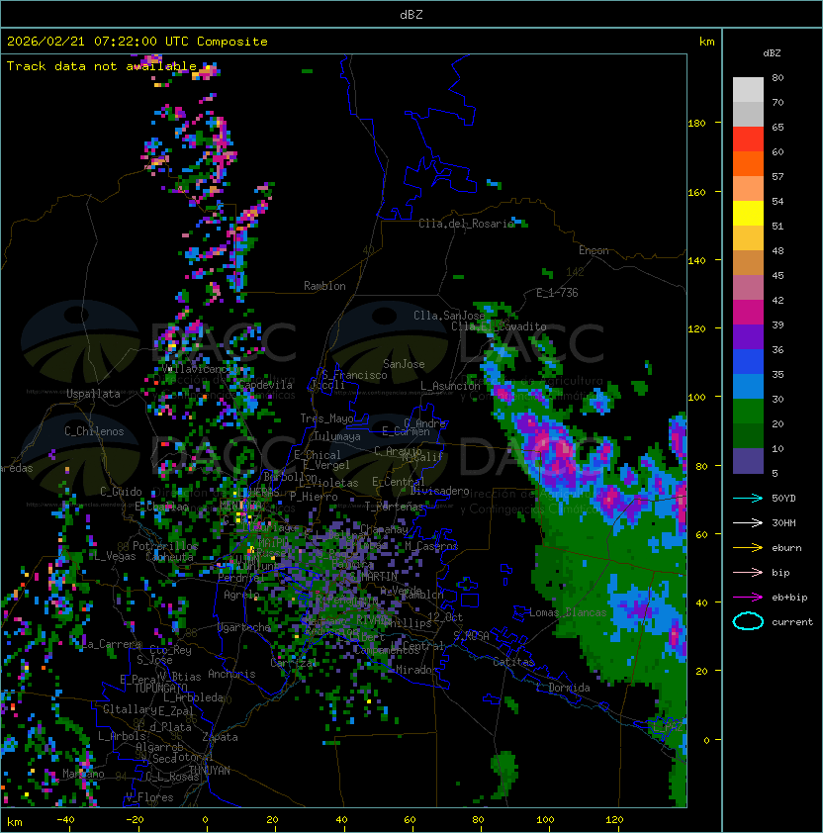This screenshot has height=833, width=823.
Task: Pick the green swatch between 30 and 20
Action: click(x=748, y=411)
